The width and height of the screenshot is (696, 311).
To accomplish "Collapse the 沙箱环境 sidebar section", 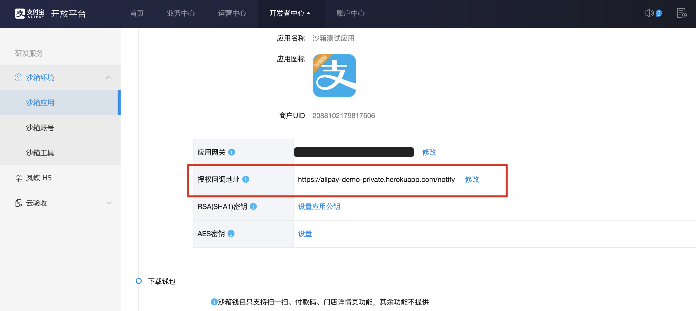I will tap(109, 78).
